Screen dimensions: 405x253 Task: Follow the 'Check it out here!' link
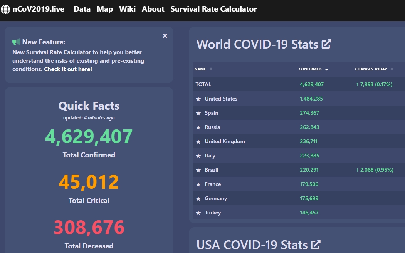[x=68, y=69]
